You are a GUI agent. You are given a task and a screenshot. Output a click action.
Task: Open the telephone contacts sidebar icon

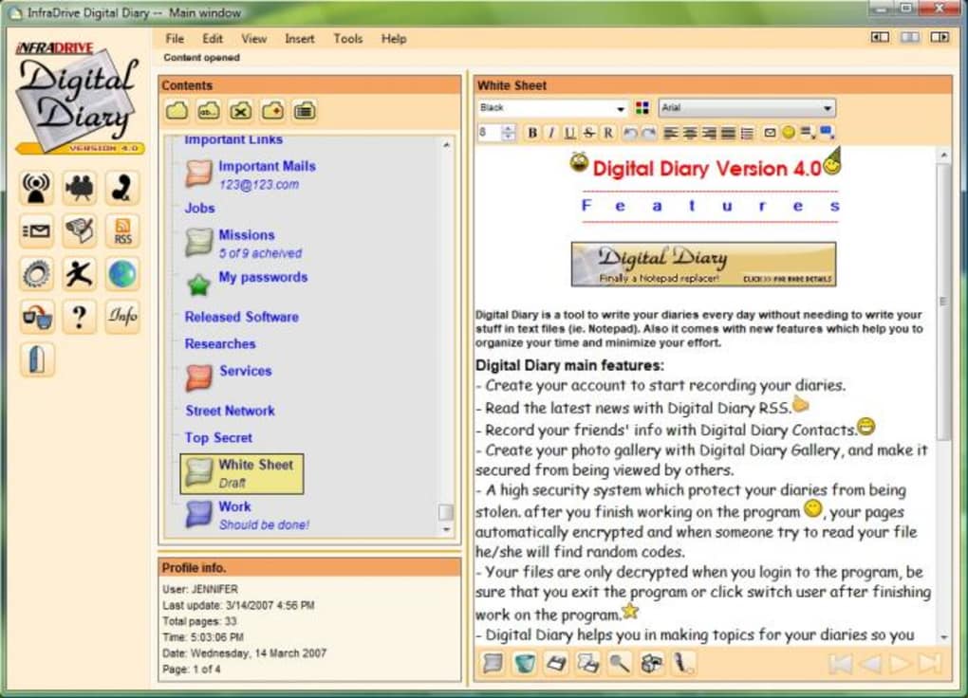tap(122, 188)
